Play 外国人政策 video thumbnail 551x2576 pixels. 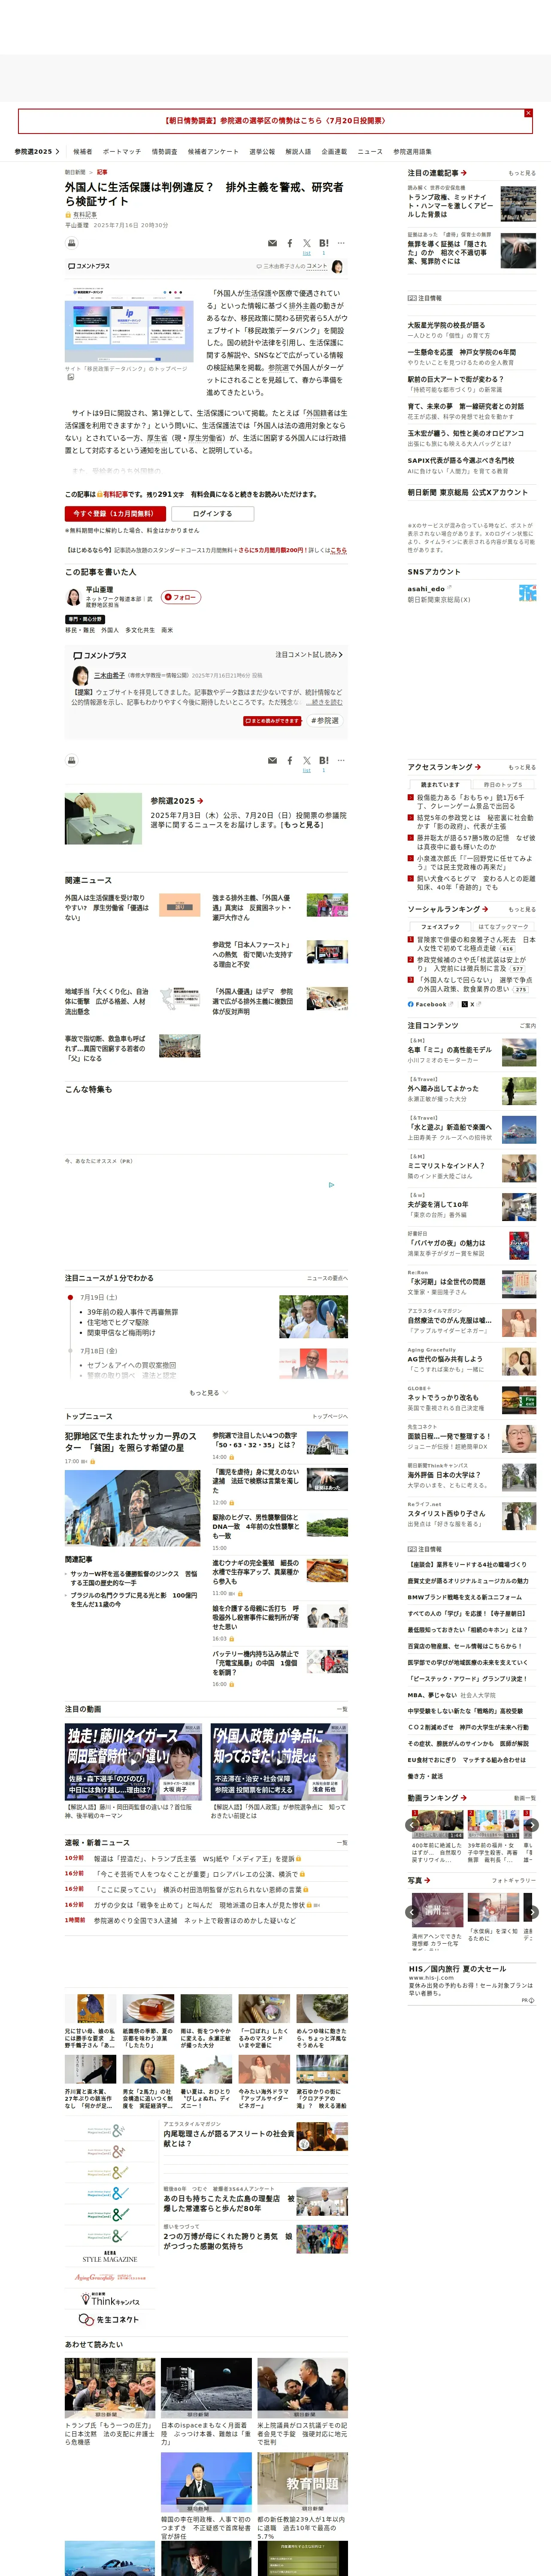point(279,1761)
